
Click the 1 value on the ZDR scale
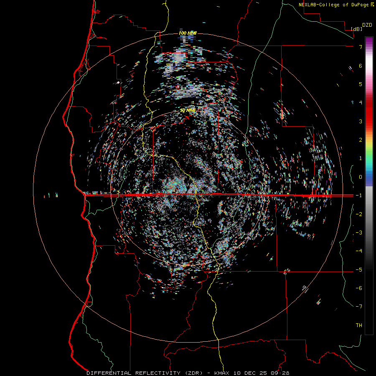[361, 158]
